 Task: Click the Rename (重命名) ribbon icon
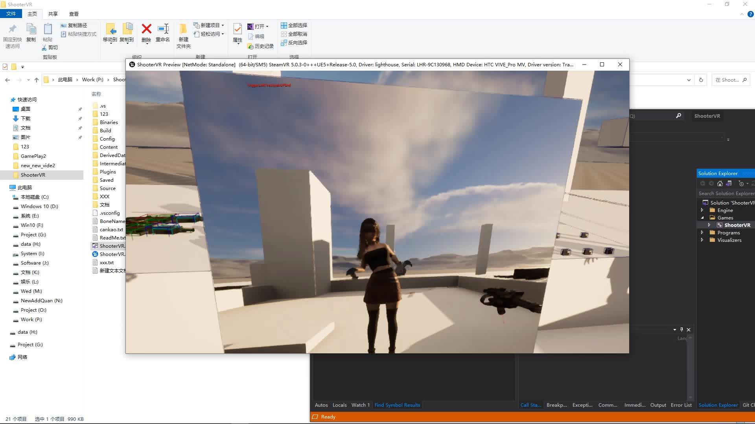pos(163,29)
